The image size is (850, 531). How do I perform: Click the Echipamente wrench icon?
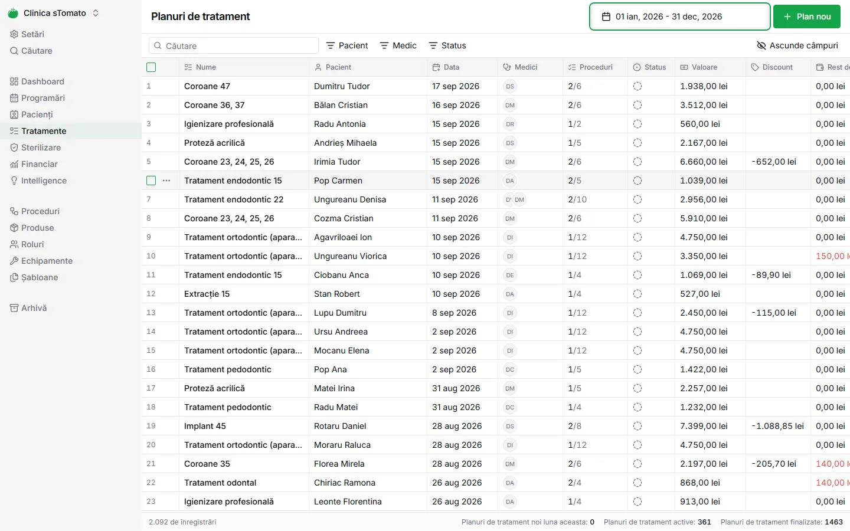(x=14, y=261)
